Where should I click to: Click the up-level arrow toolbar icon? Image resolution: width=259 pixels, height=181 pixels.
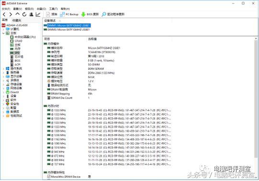click(x=18, y=14)
